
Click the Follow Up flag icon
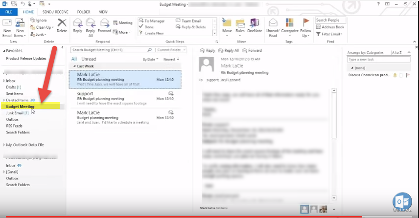click(306, 24)
